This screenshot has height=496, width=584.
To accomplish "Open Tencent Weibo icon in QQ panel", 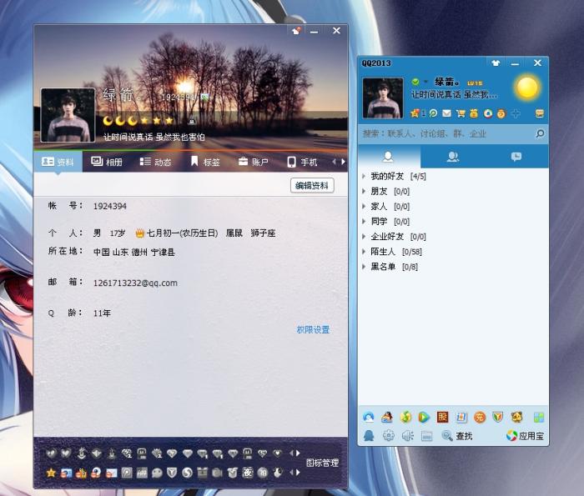I will coord(433,113).
